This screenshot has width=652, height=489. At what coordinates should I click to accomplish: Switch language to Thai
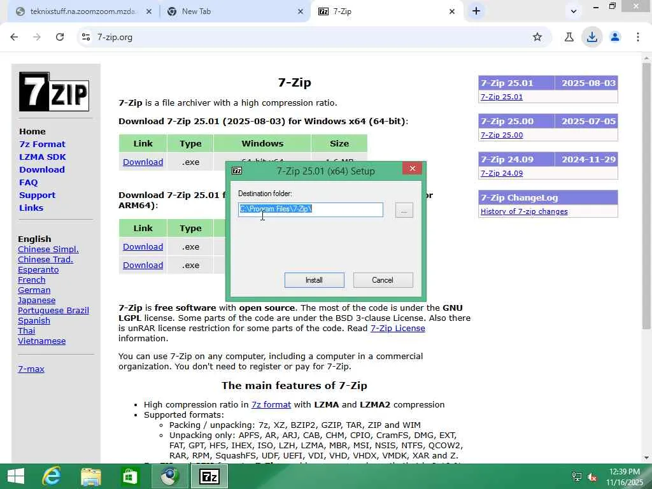(x=26, y=331)
